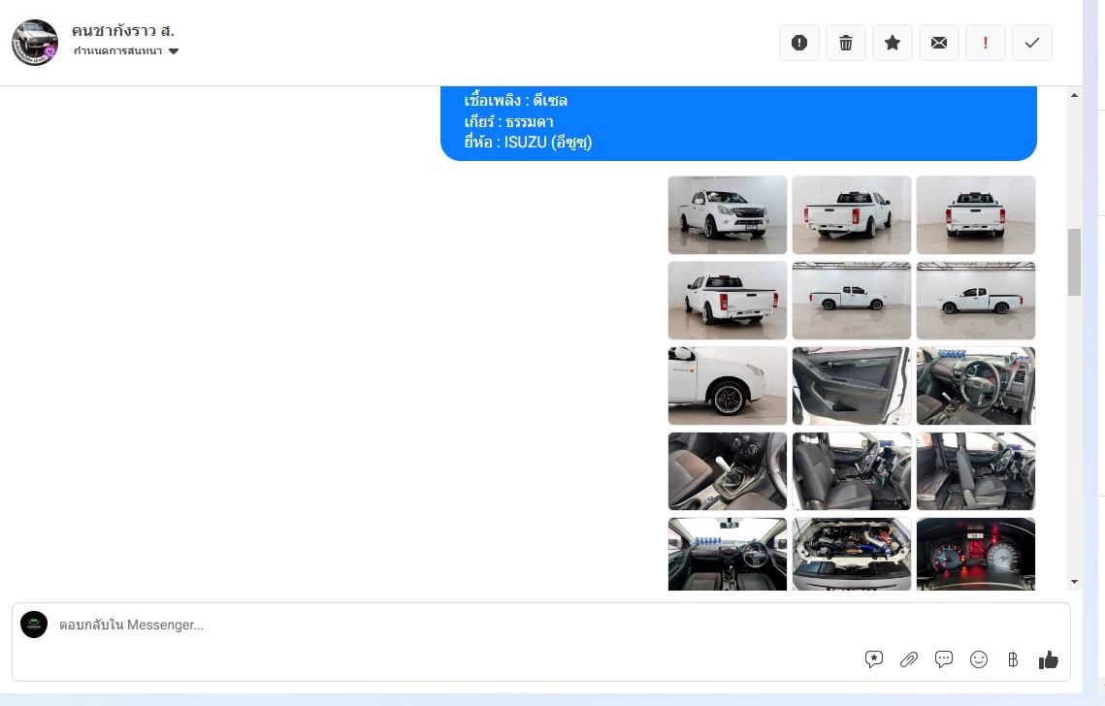This screenshot has height=706, width=1105.
Task: Open saved replies speech bubble with star
Action: (874, 659)
